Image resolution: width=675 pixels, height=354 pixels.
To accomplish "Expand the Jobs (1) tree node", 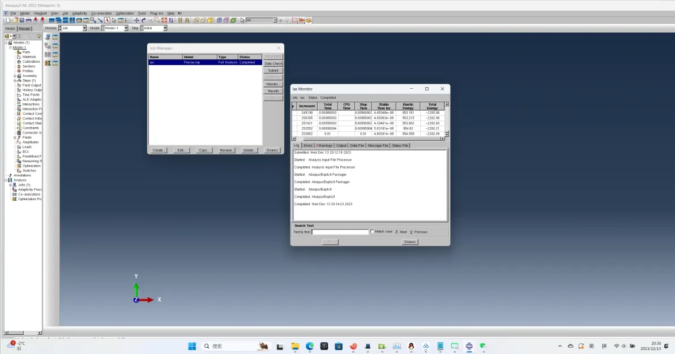I will click(10, 185).
